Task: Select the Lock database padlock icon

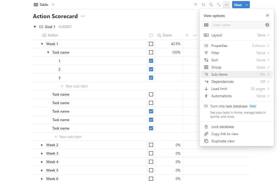Action: tap(206, 126)
